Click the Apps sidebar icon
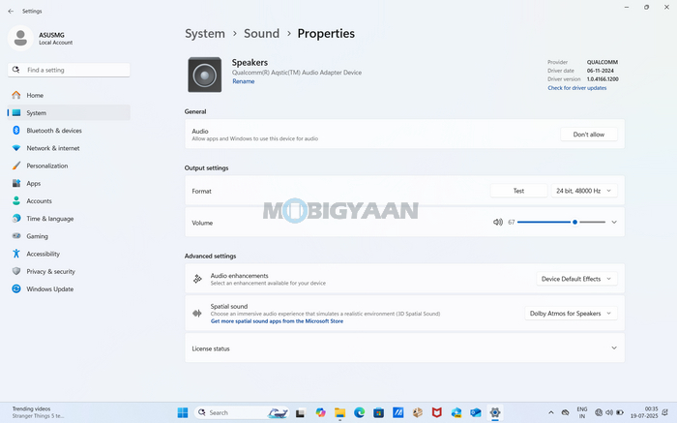Image resolution: width=677 pixels, height=423 pixels. (16, 183)
